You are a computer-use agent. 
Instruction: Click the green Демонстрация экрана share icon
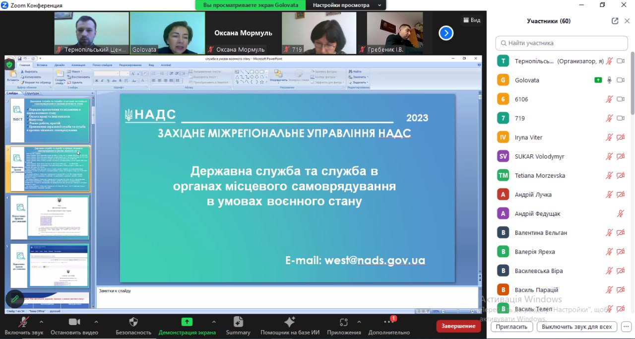pos(187,322)
